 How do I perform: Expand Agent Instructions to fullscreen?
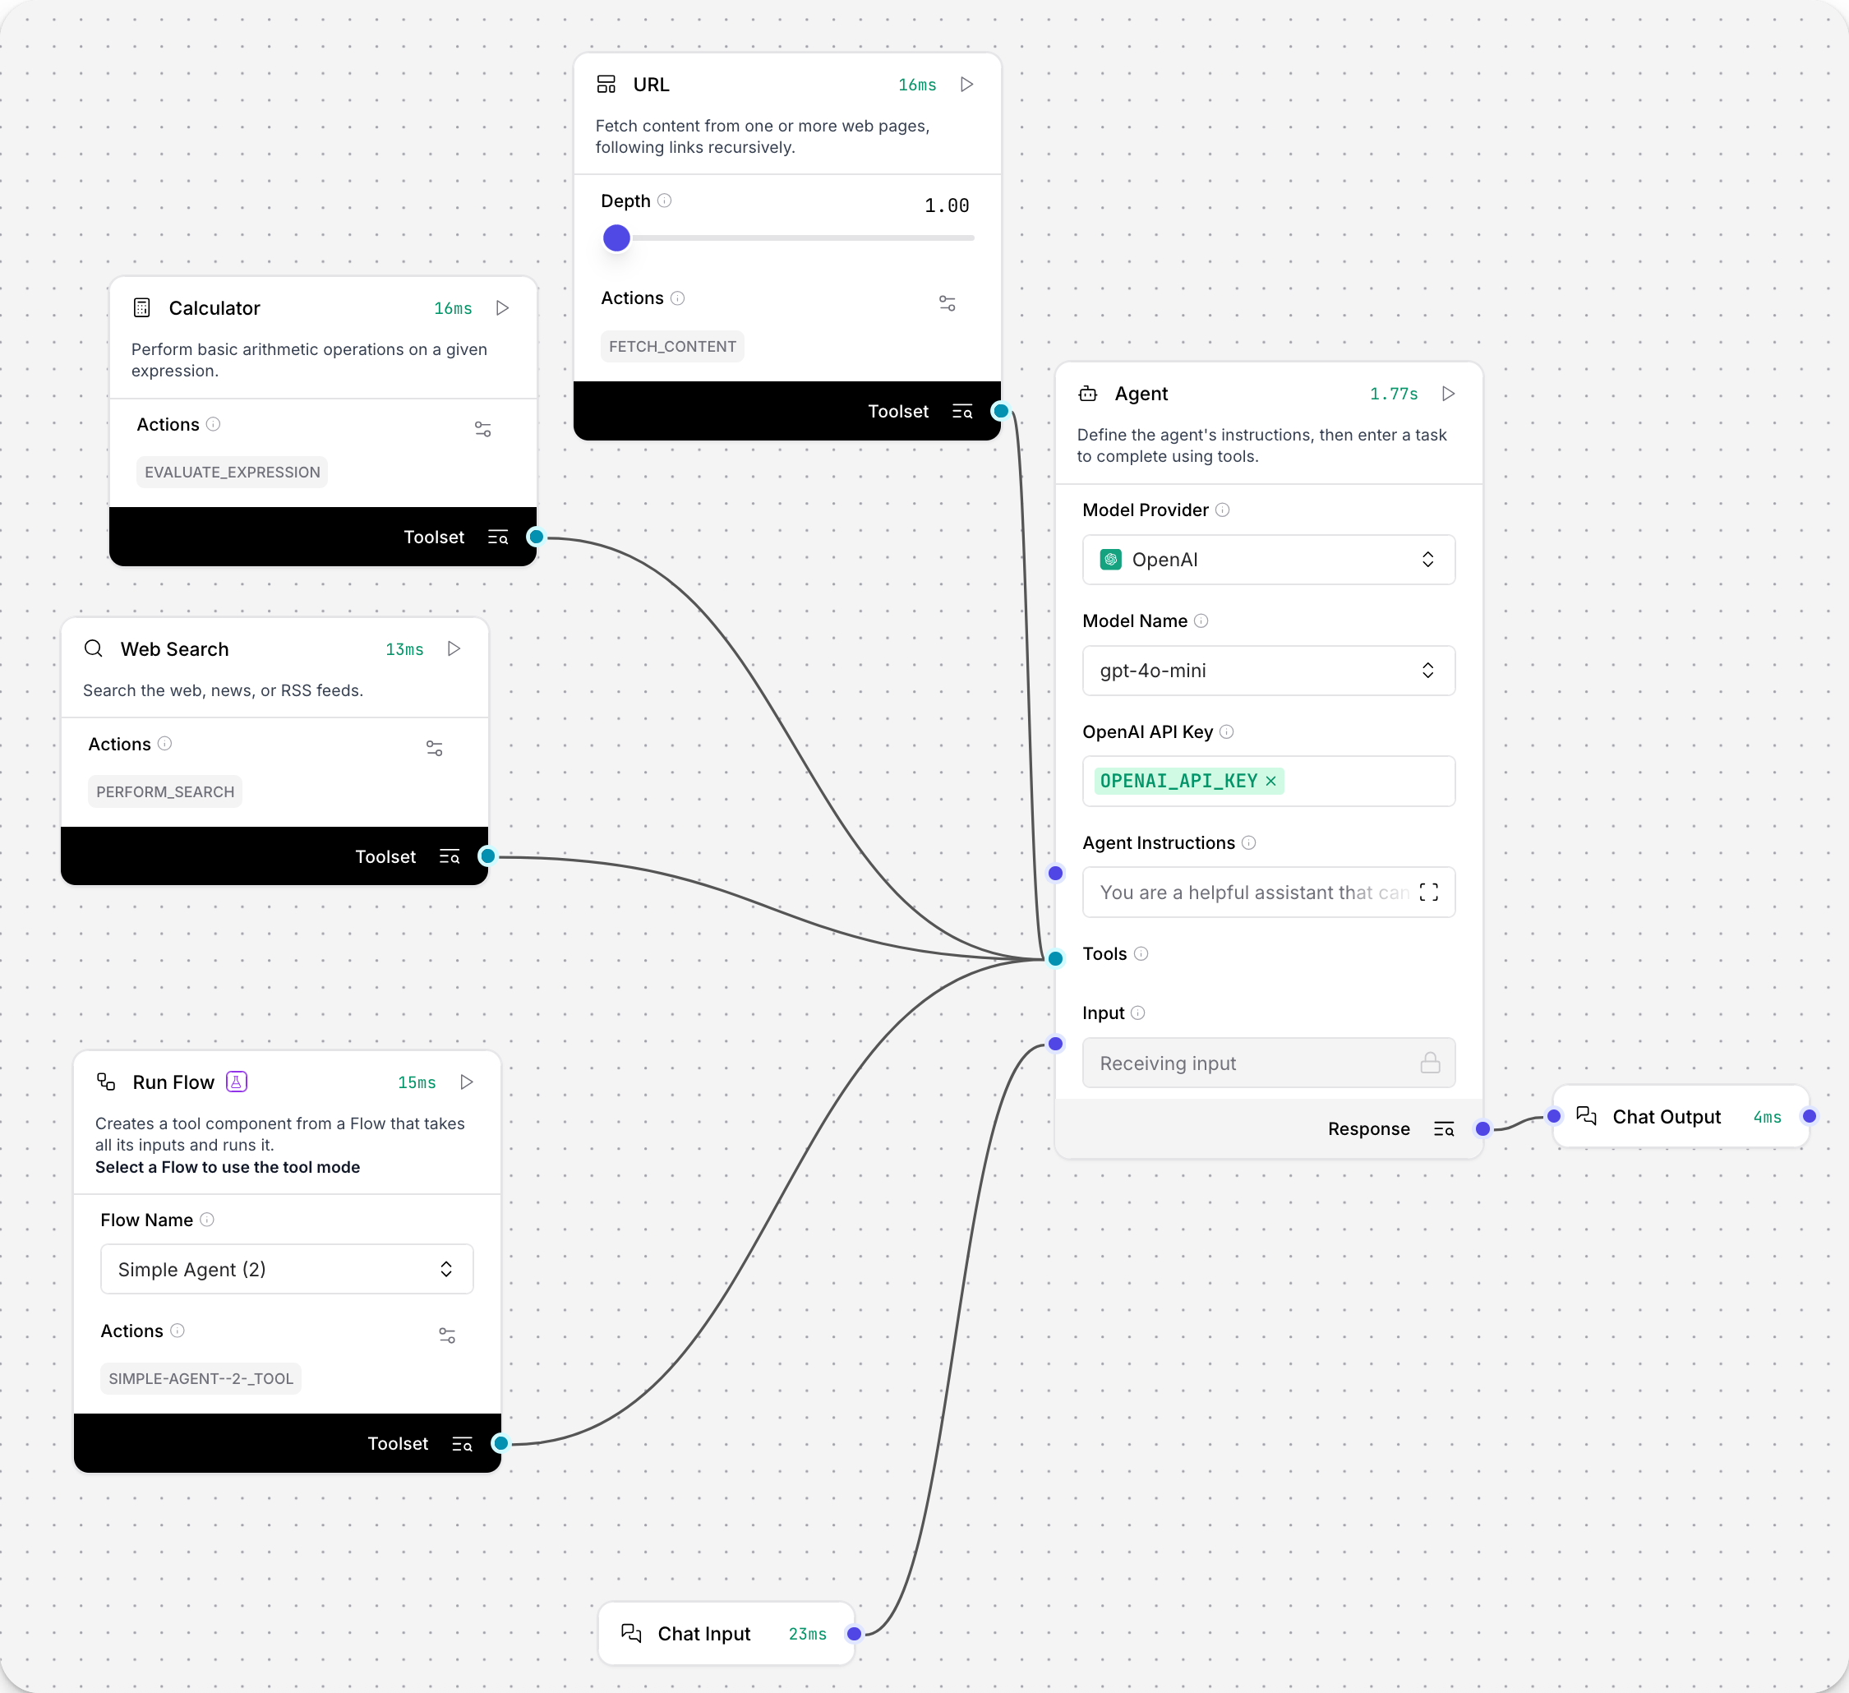(1428, 892)
